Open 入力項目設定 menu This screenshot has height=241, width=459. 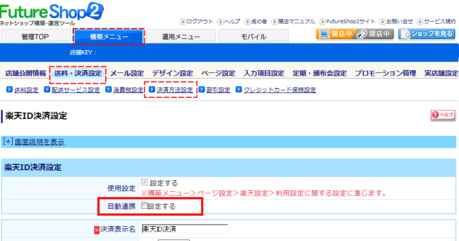pyautogui.click(x=264, y=73)
